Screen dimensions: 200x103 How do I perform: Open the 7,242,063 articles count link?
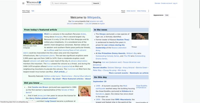tap(88, 24)
